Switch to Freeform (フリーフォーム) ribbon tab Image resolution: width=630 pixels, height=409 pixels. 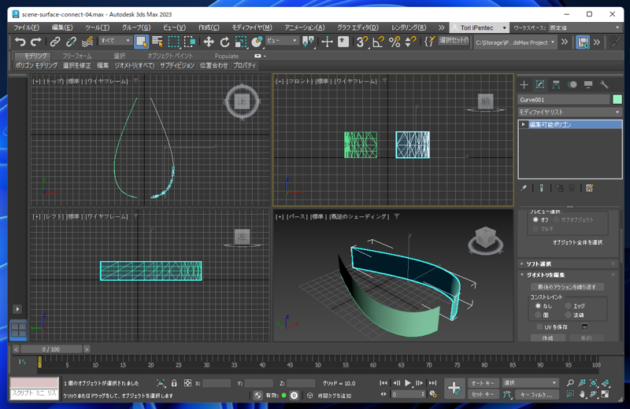[x=76, y=56]
